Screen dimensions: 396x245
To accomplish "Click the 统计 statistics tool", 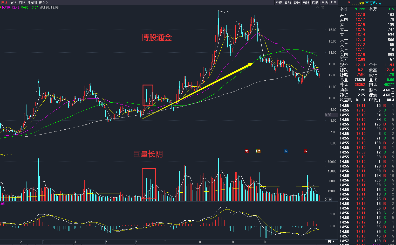I will pyautogui.click(x=296, y=3).
